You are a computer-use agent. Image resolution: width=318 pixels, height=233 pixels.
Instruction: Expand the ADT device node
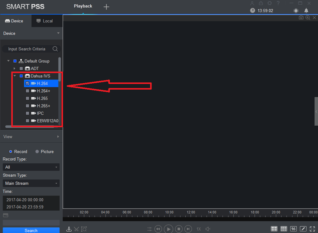click(x=14, y=69)
